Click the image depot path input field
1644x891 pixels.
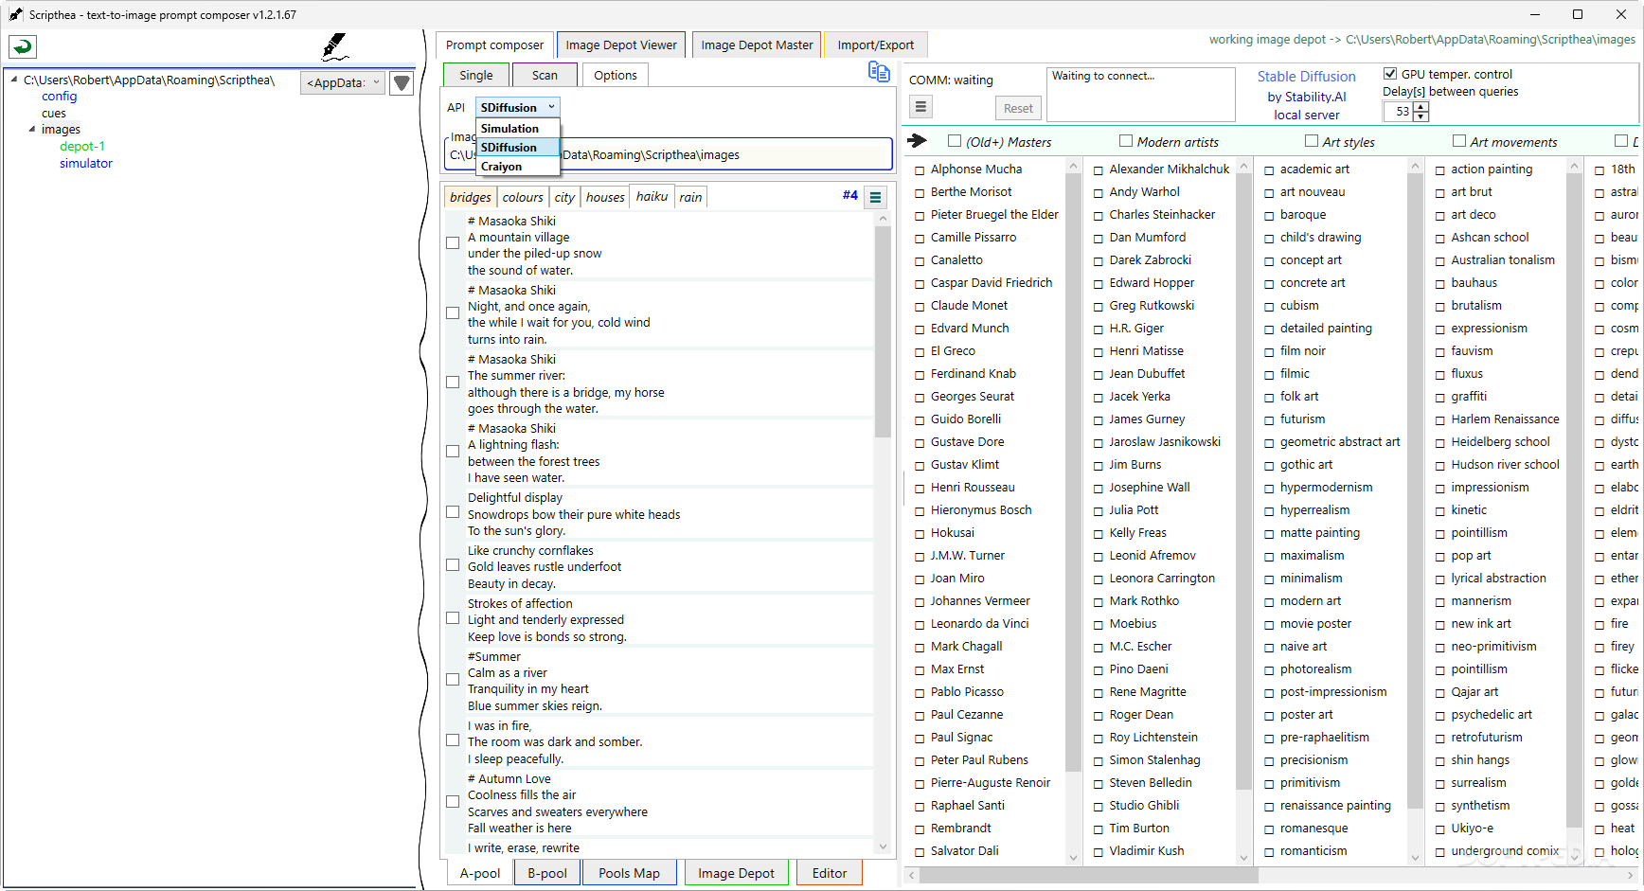(x=668, y=154)
